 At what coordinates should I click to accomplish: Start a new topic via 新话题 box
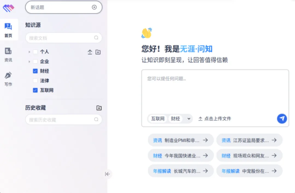[x=64, y=7]
